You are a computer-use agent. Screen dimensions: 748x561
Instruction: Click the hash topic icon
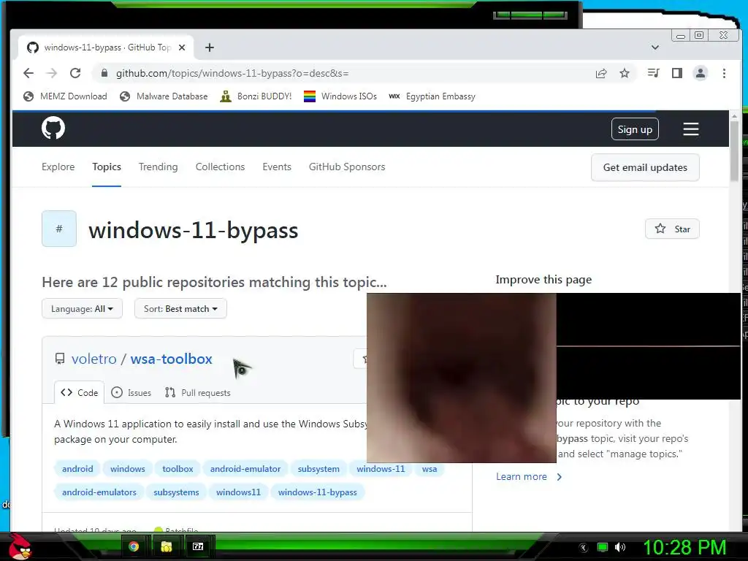(x=59, y=229)
